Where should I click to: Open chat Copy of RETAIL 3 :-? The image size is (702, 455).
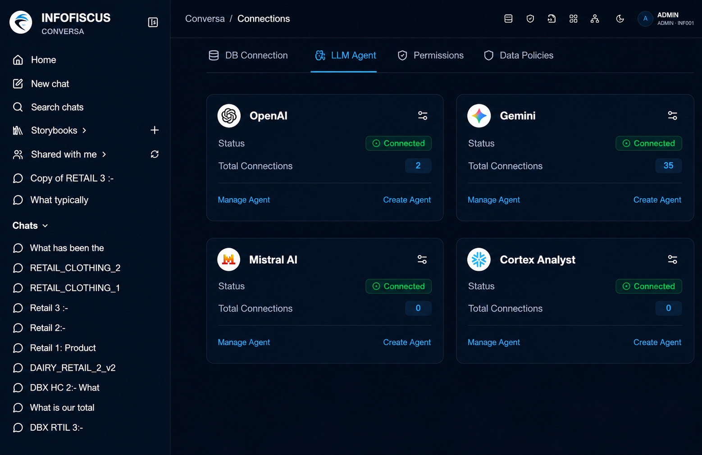pos(64,178)
